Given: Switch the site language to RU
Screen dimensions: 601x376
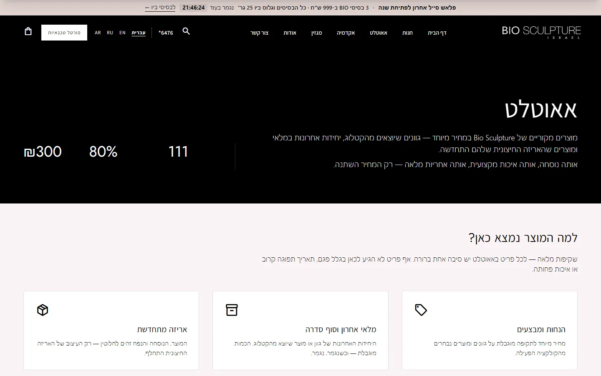Looking at the screenshot, I should tap(110, 33).
